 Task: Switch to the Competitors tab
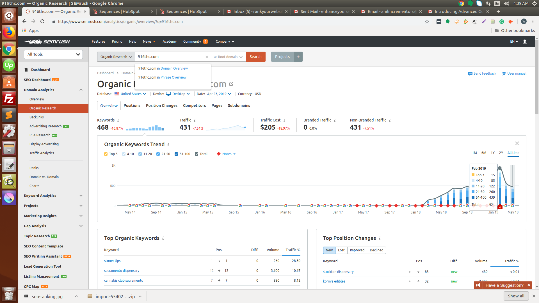pyautogui.click(x=194, y=105)
